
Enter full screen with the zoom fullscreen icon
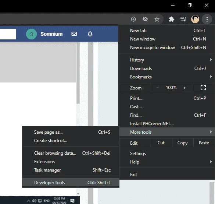click(x=203, y=88)
